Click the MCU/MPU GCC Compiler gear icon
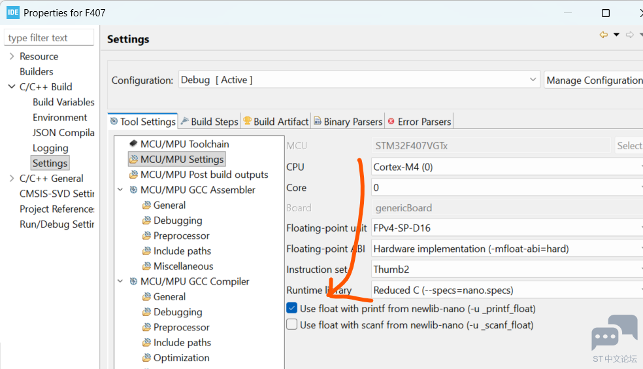The height and width of the screenshot is (369, 643). [x=133, y=281]
